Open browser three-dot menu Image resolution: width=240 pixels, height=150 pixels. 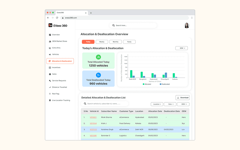pos(192,18)
